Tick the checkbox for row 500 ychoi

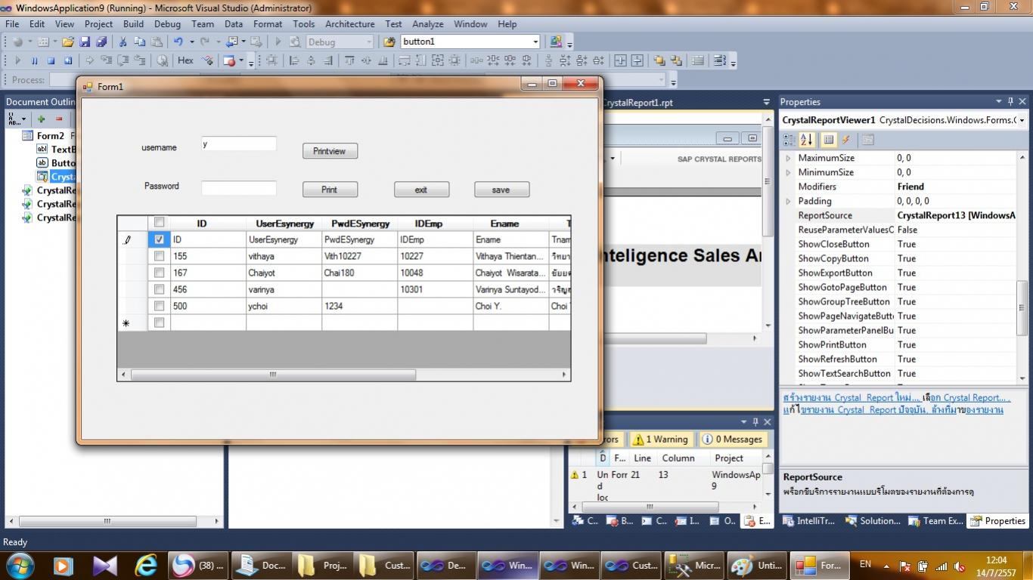(159, 306)
